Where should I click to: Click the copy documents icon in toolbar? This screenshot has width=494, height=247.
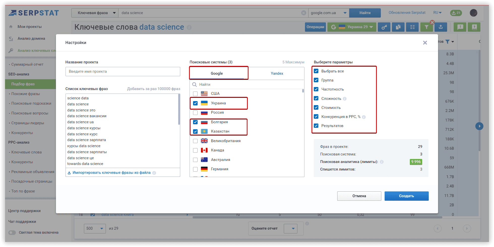(x=398, y=27)
